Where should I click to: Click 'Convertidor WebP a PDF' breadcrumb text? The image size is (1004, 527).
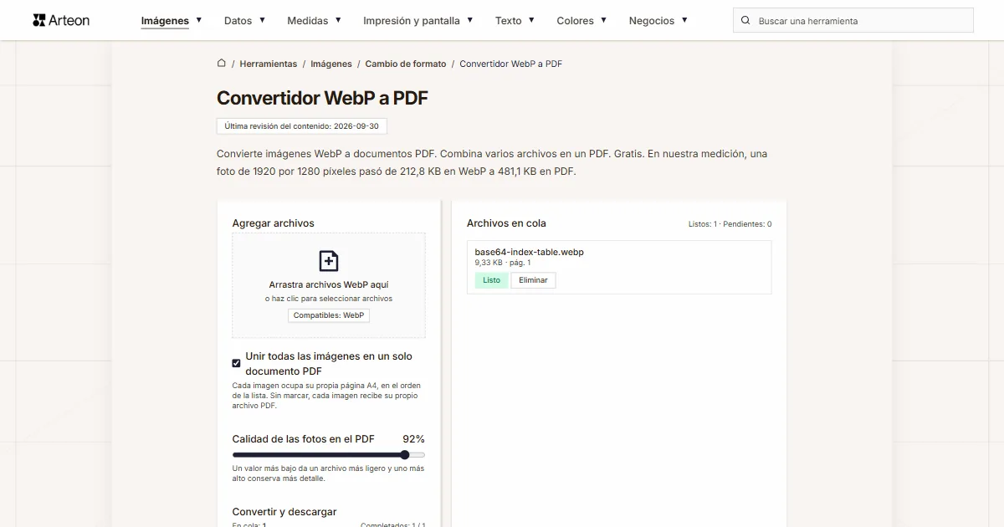point(510,64)
